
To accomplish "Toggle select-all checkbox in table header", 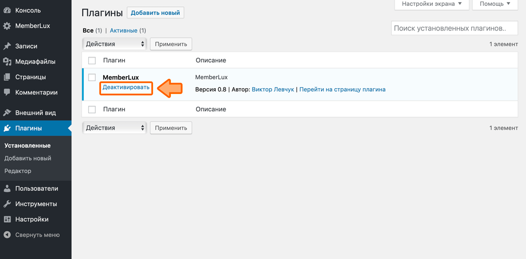I will point(92,61).
